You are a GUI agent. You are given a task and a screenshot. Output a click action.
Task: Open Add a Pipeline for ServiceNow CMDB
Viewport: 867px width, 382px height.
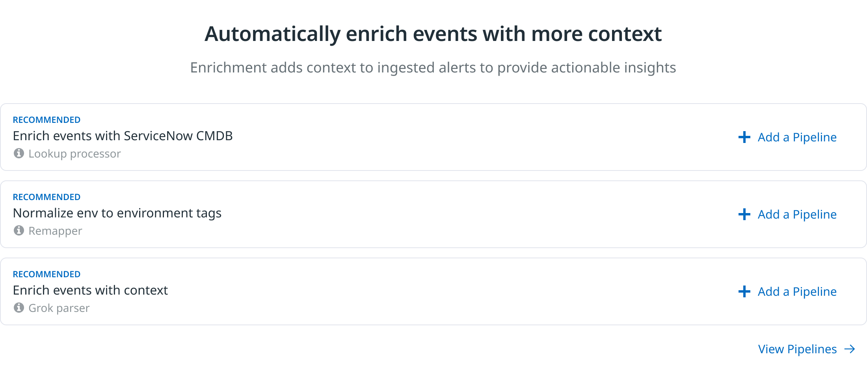(796, 137)
